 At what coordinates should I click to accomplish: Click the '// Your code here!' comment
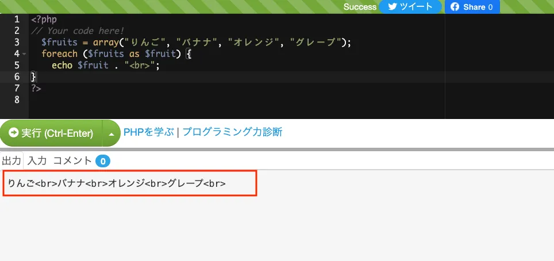pyautogui.click(x=78, y=31)
